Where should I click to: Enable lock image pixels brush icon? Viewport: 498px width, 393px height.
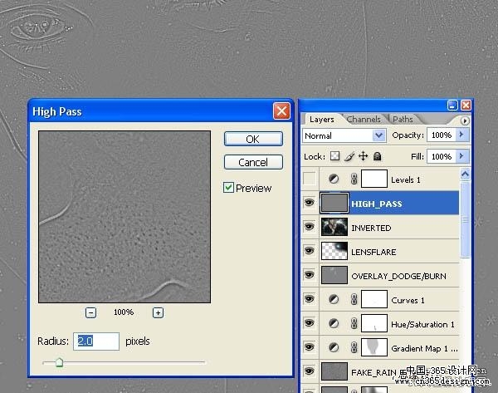tap(349, 156)
